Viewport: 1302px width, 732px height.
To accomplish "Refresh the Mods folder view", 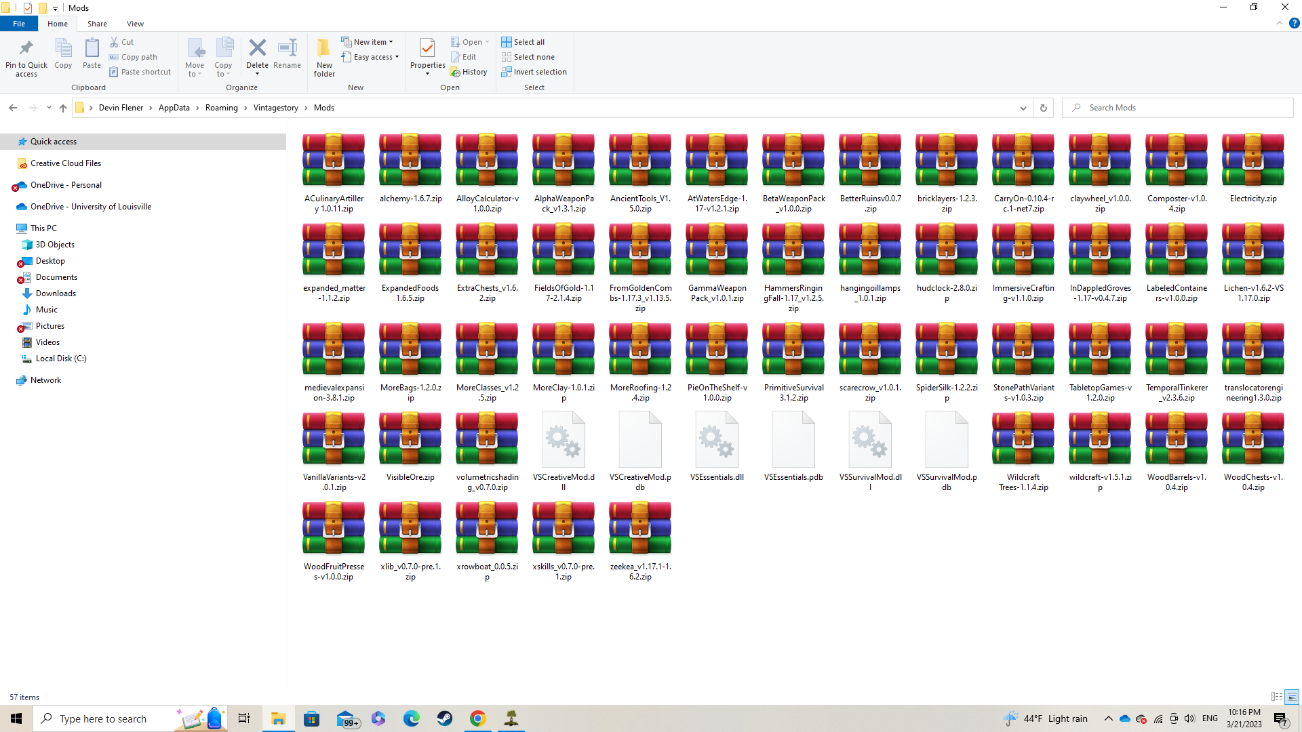I will 1043,108.
